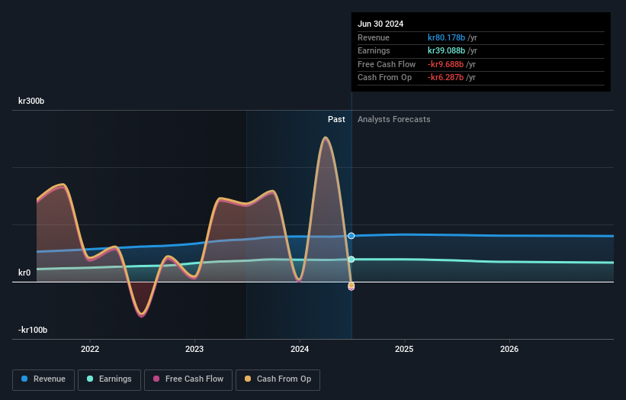
Task: Click the 2023 x-axis label
Action: tap(194, 349)
